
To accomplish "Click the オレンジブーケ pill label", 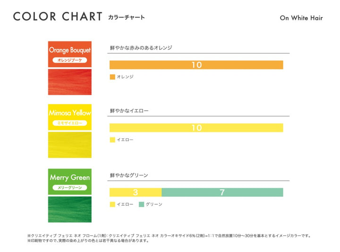I will (69, 60).
